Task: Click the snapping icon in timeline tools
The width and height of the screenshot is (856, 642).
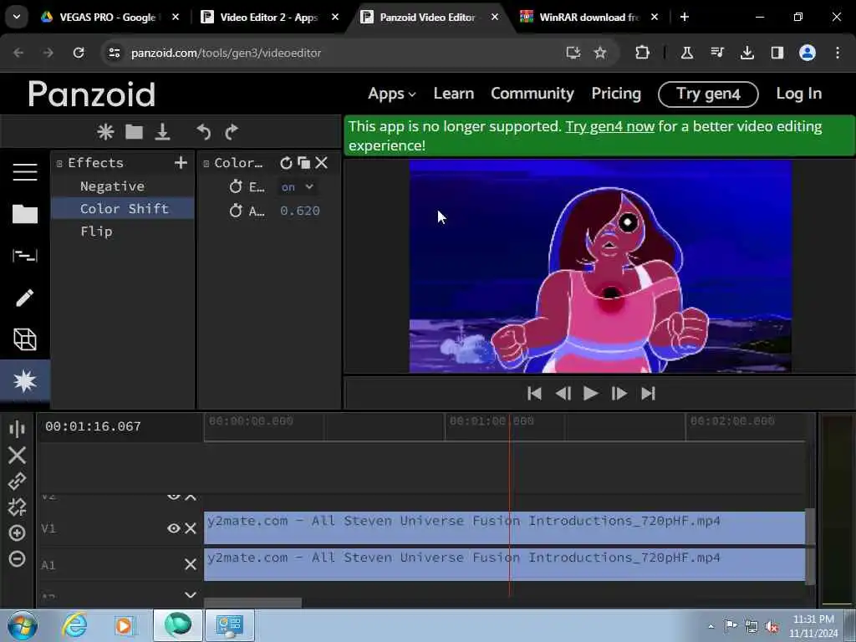Action: (x=17, y=507)
